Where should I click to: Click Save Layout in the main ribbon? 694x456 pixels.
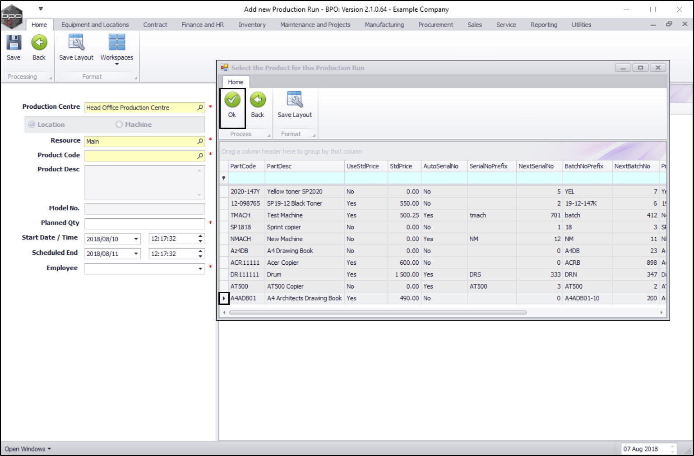(x=76, y=44)
